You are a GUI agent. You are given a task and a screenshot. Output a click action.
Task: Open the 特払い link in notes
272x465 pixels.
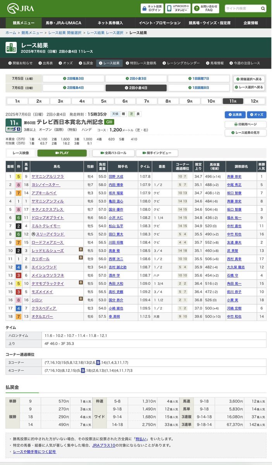click(140, 439)
